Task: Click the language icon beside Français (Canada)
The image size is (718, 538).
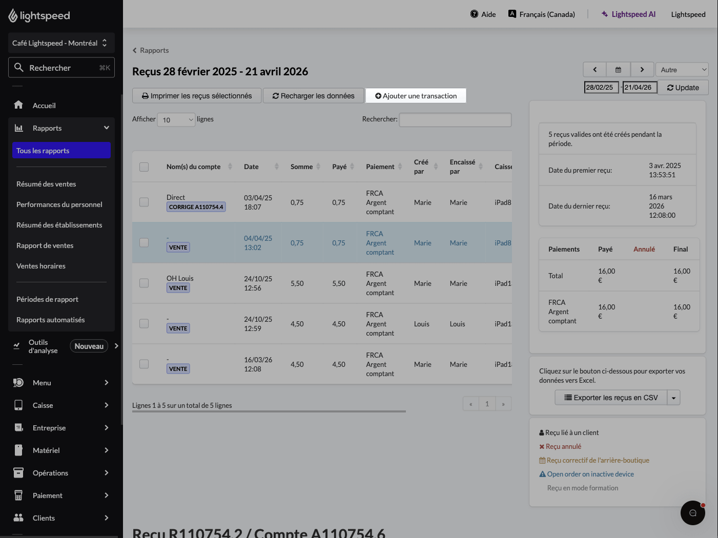Action: click(512, 14)
